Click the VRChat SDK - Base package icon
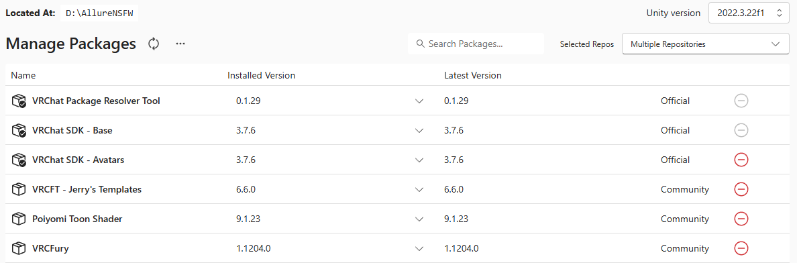Screen dimensions: 797x263 point(19,130)
